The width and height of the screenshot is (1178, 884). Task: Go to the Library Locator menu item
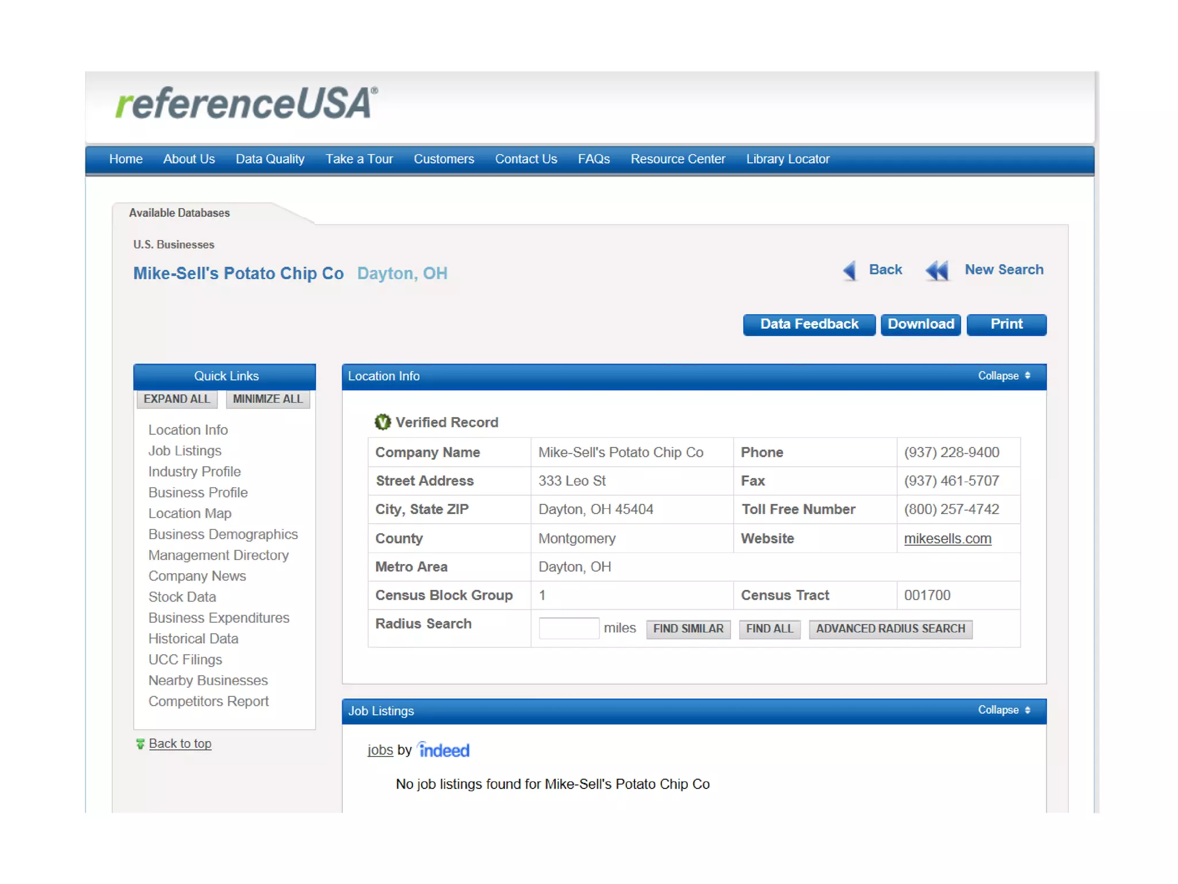coord(787,159)
